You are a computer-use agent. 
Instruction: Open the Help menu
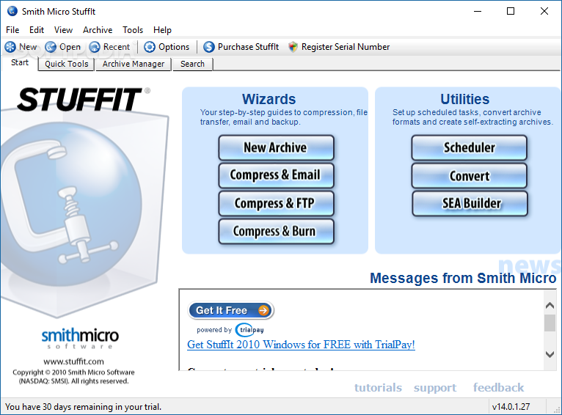[162, 30]
